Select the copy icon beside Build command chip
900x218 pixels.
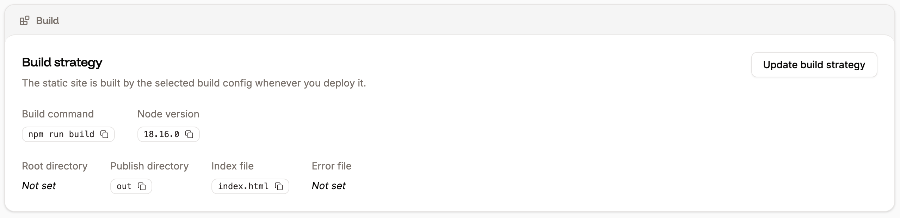click(x=104, y=134)
